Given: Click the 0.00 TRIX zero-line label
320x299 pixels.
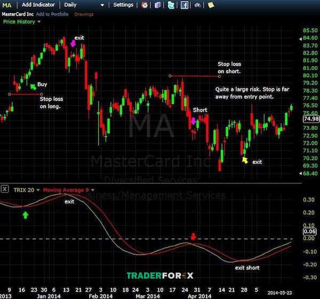Looking at the screenshot, I should 309,238.
